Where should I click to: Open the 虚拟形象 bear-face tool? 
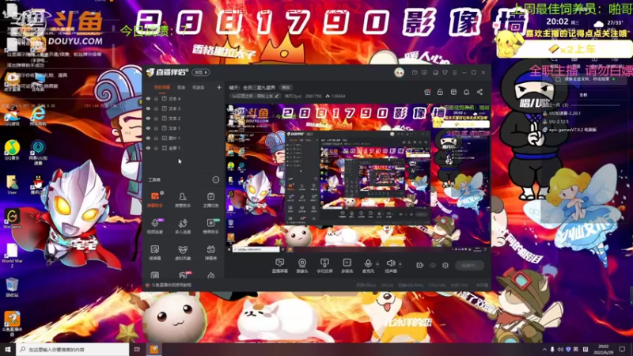(x=183, y=252)
